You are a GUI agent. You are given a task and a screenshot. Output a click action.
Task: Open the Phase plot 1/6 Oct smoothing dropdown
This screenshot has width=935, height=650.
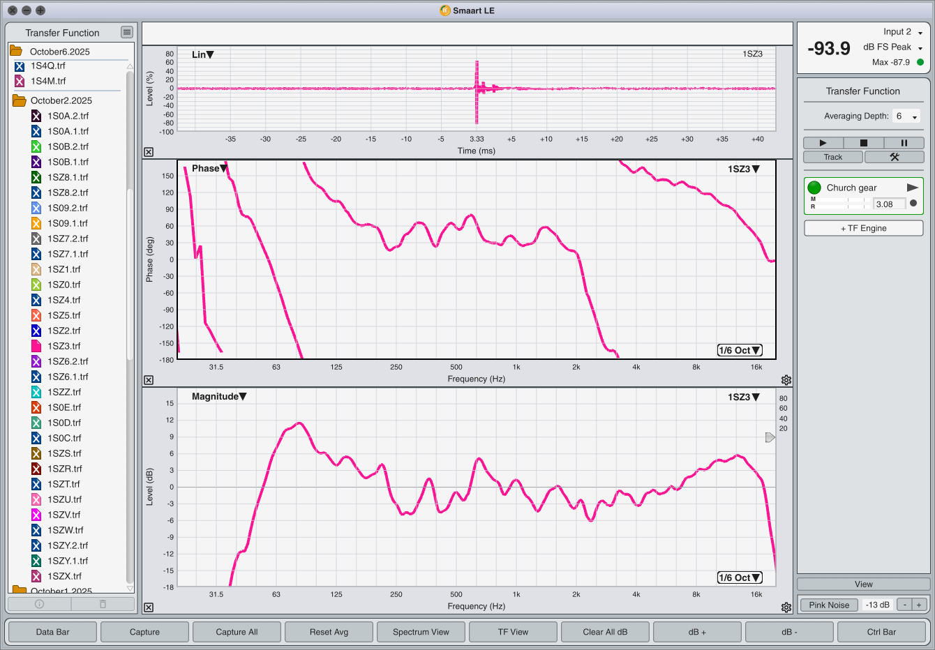click(740, 350)
